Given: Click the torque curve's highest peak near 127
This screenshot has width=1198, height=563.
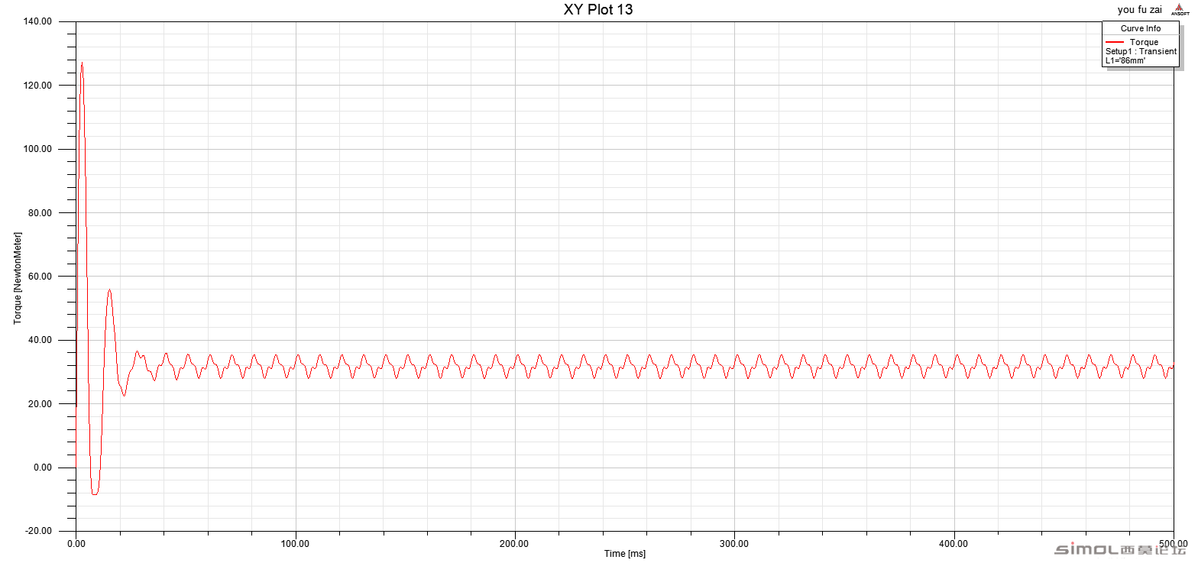Looking at the screenshot, I should pos(82,63).
